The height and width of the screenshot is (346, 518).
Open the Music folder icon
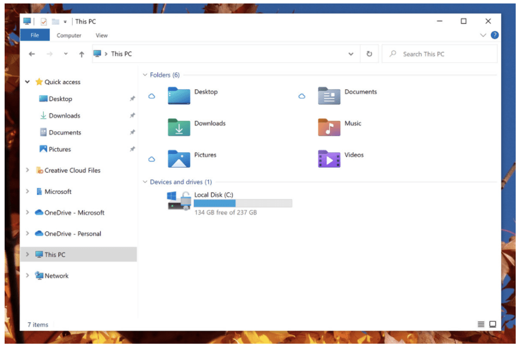point(329,127)
